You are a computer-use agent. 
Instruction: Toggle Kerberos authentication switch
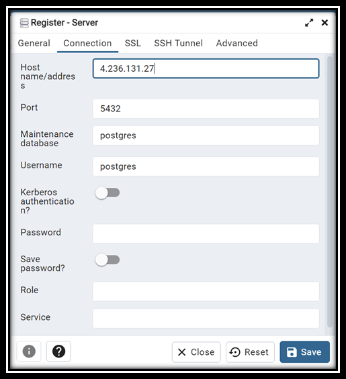click(x=107, y=193)
